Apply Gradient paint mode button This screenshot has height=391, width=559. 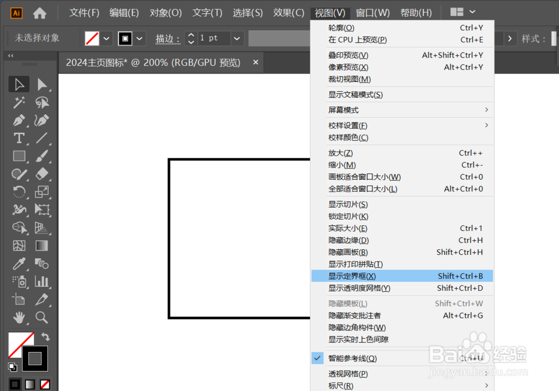30,385
